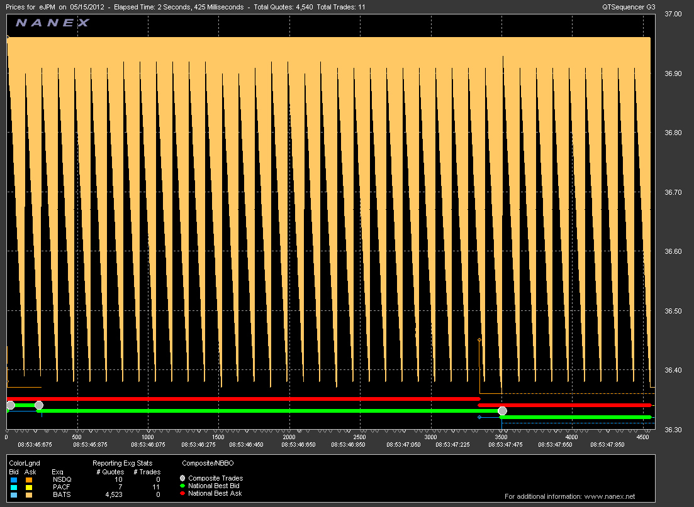Click the NSDQ ask orange color swatch
This screenshot has height=507, width=694.
(x=29, y=479)
